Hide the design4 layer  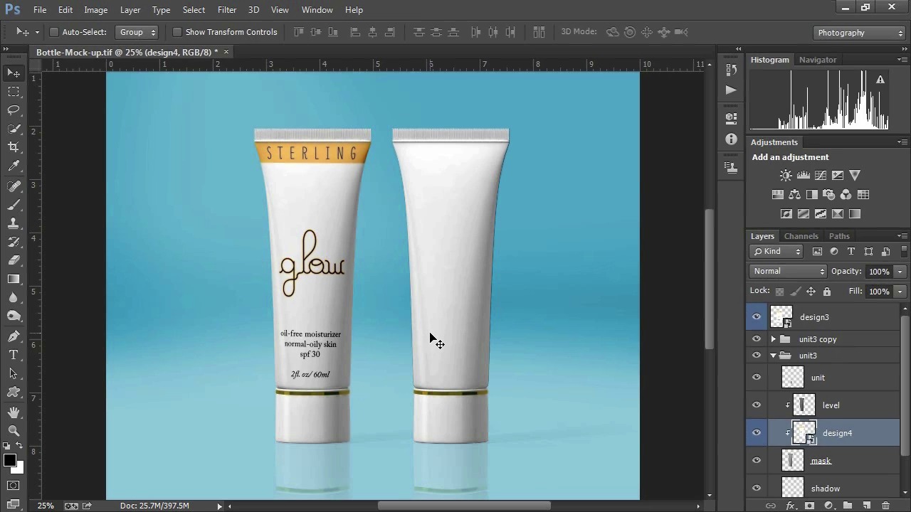[757, 433]
